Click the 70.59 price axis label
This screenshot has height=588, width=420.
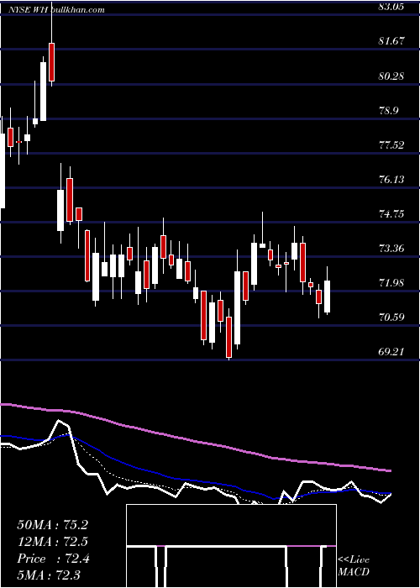coord(391,318)
